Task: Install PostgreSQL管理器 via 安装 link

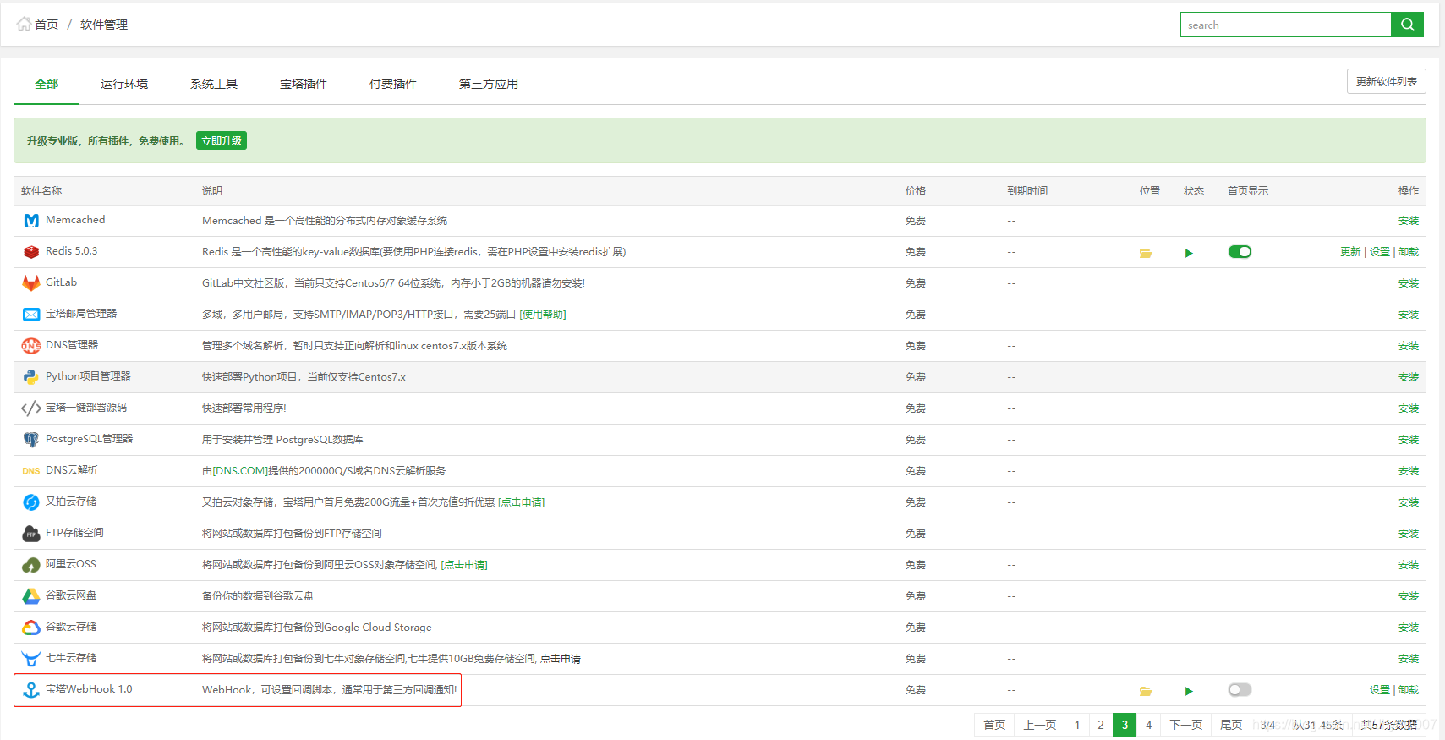Action: pyautogui.click(x=1409, y=440)
